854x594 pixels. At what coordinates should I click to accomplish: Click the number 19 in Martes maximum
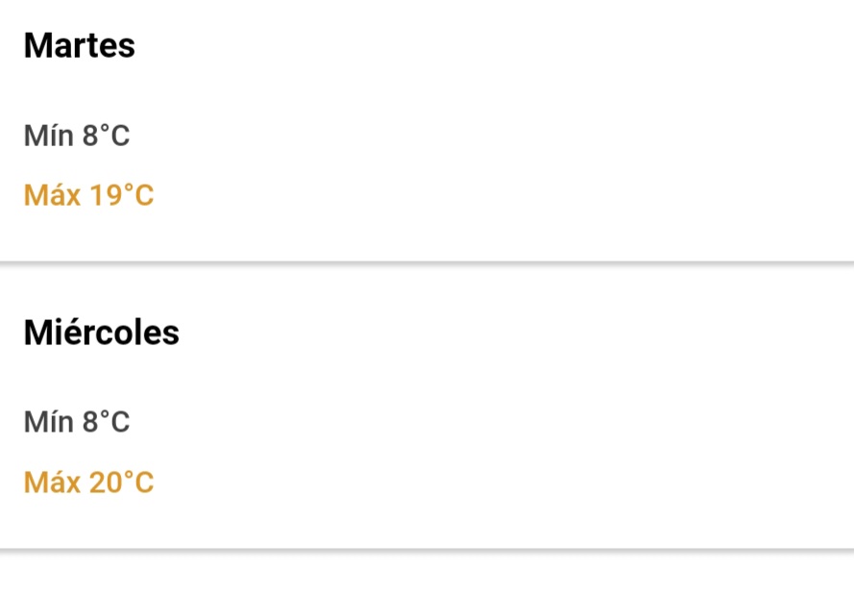pyautogui.click(x=106, y=195)
